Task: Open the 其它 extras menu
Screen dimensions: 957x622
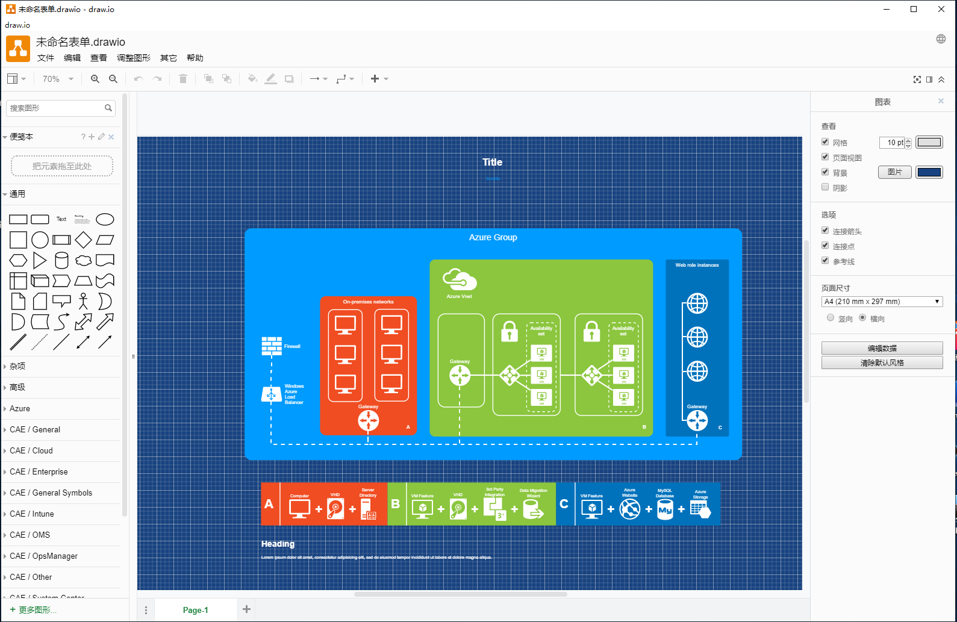Action: 169,58
